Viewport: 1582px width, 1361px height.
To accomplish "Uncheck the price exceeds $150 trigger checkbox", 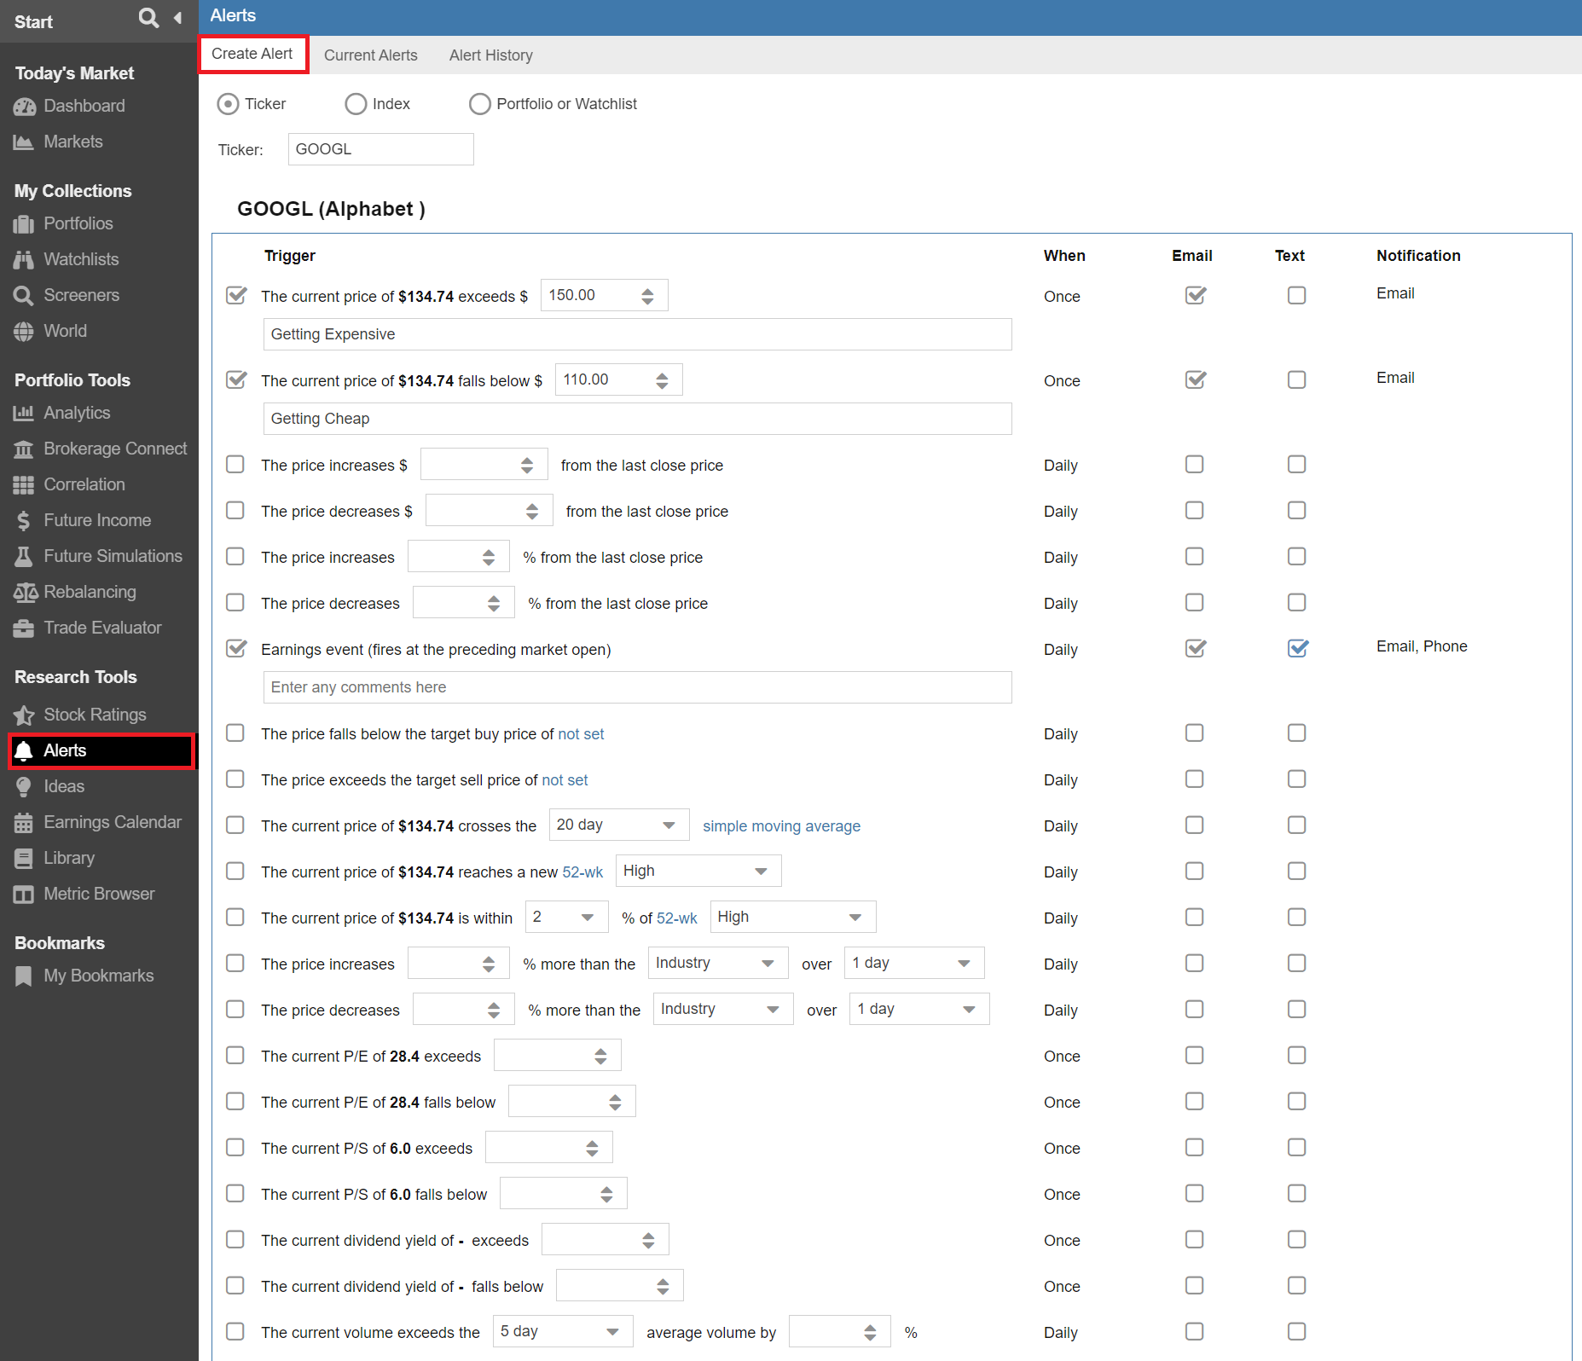I will pyautogui.click(x=236, y=295).
